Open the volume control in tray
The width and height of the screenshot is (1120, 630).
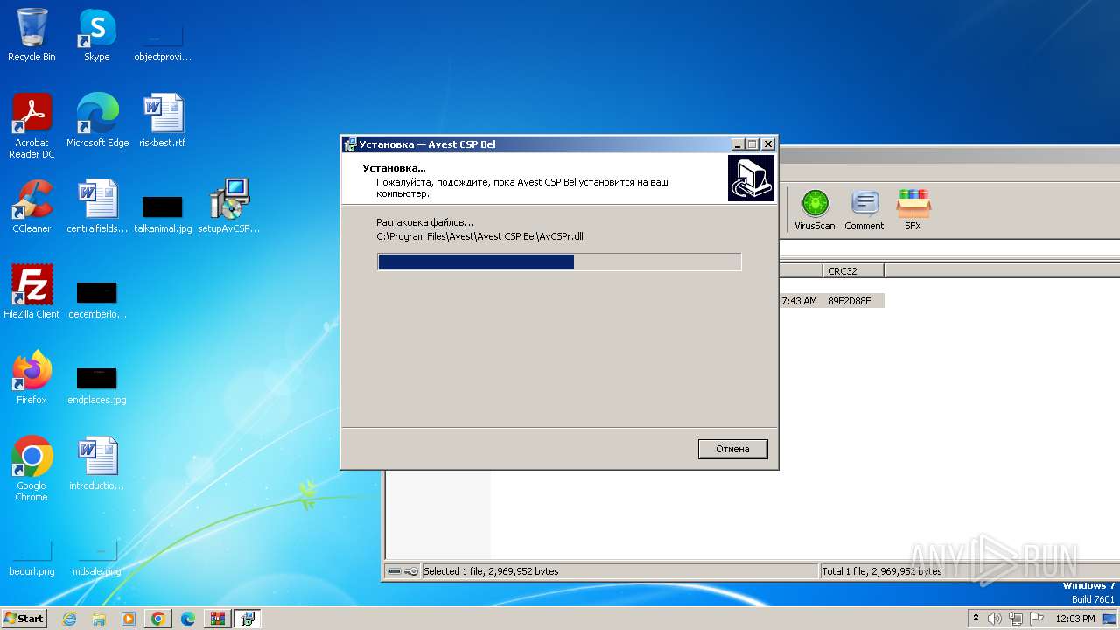(995, 619)
